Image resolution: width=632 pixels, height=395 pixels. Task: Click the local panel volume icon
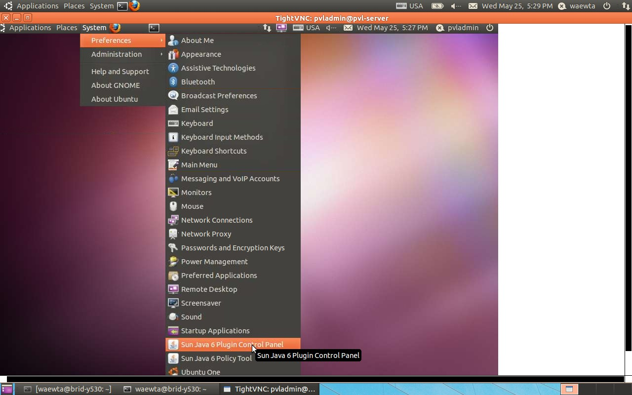pos(456,6)
